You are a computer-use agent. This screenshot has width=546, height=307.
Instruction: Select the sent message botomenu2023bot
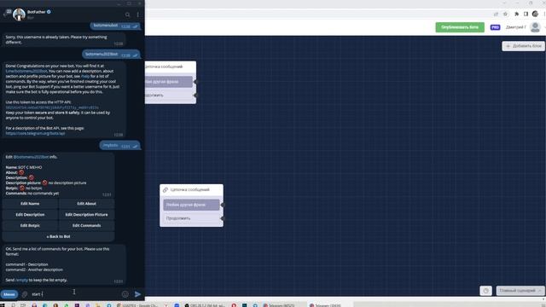(112, 55)
